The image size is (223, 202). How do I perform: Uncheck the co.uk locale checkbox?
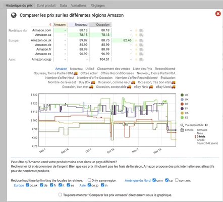[x=27, y=185]
